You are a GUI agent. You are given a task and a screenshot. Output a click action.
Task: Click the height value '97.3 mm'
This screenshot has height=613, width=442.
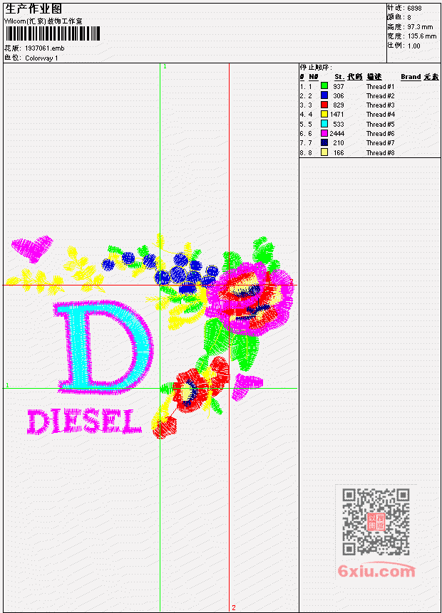[x=420, y=27]
